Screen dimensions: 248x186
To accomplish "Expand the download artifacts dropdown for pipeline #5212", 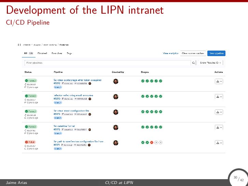I will pyautogui.click(x=219, y=81).
